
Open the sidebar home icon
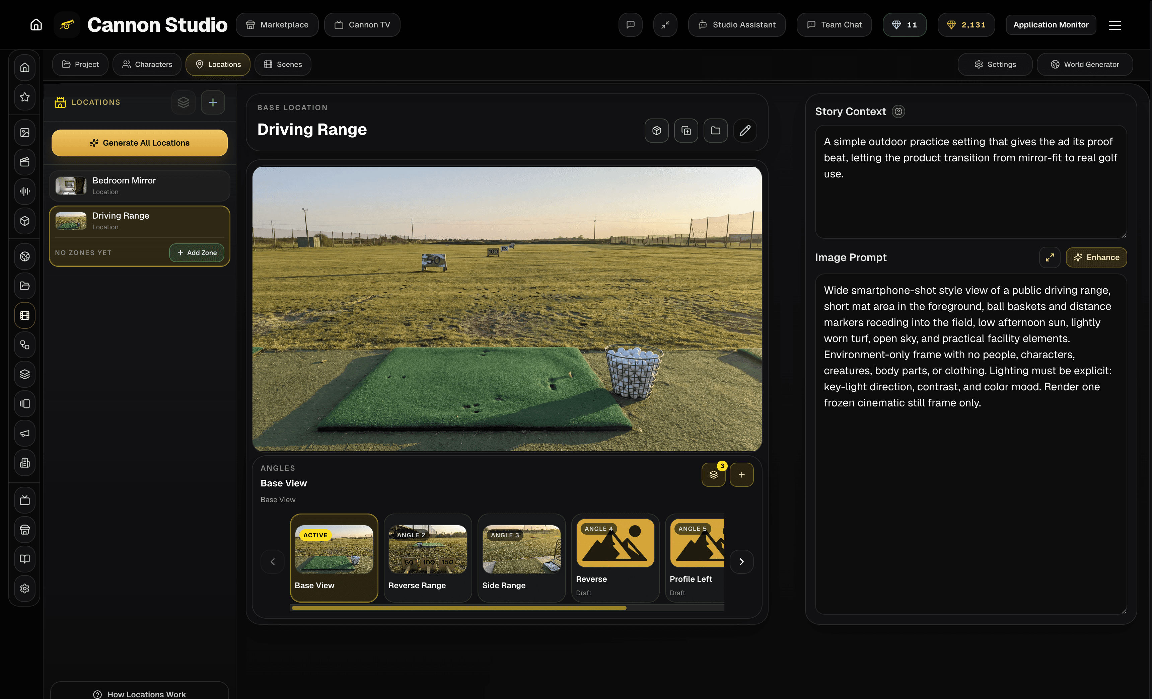[x=25, y=67]
